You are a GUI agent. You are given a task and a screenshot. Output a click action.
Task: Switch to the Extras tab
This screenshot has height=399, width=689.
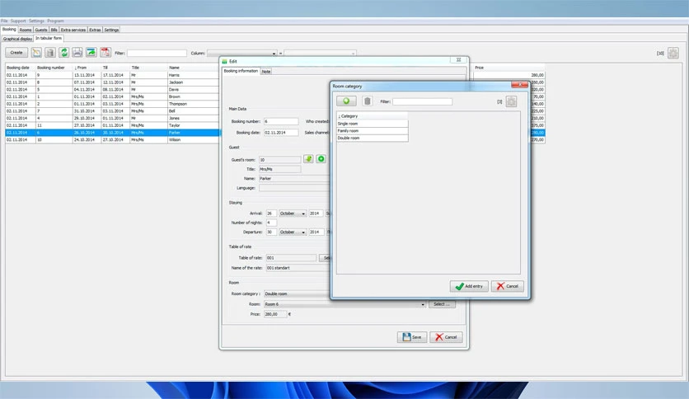tap(95, 30)
